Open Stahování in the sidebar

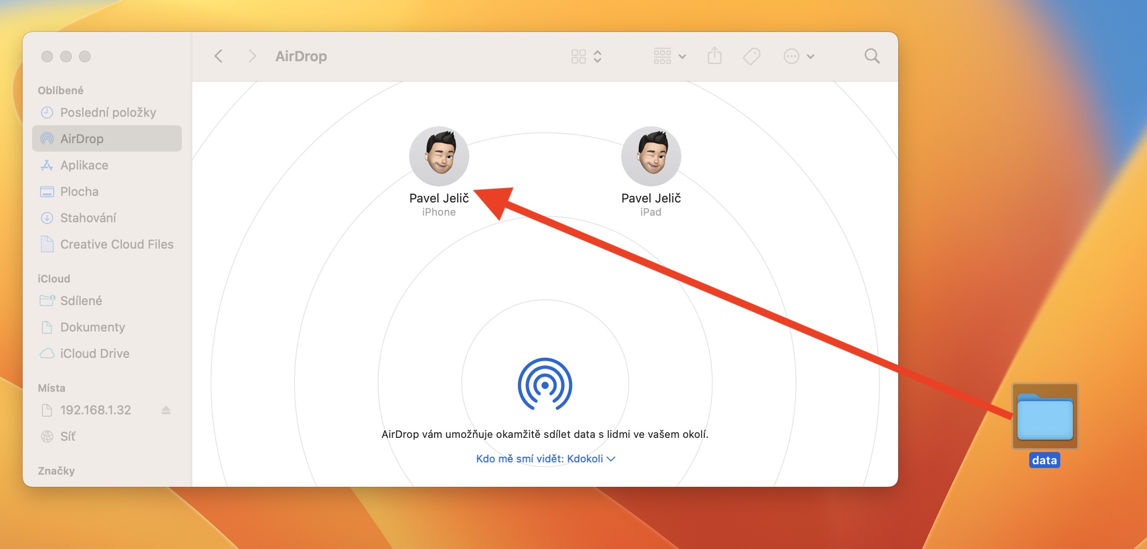(x=88, y=218)
